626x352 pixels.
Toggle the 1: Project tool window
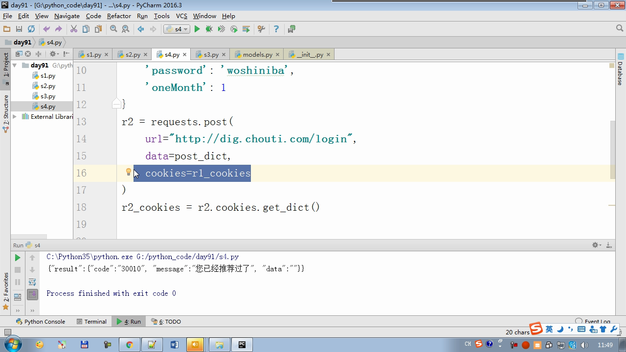tap(6, 65)
